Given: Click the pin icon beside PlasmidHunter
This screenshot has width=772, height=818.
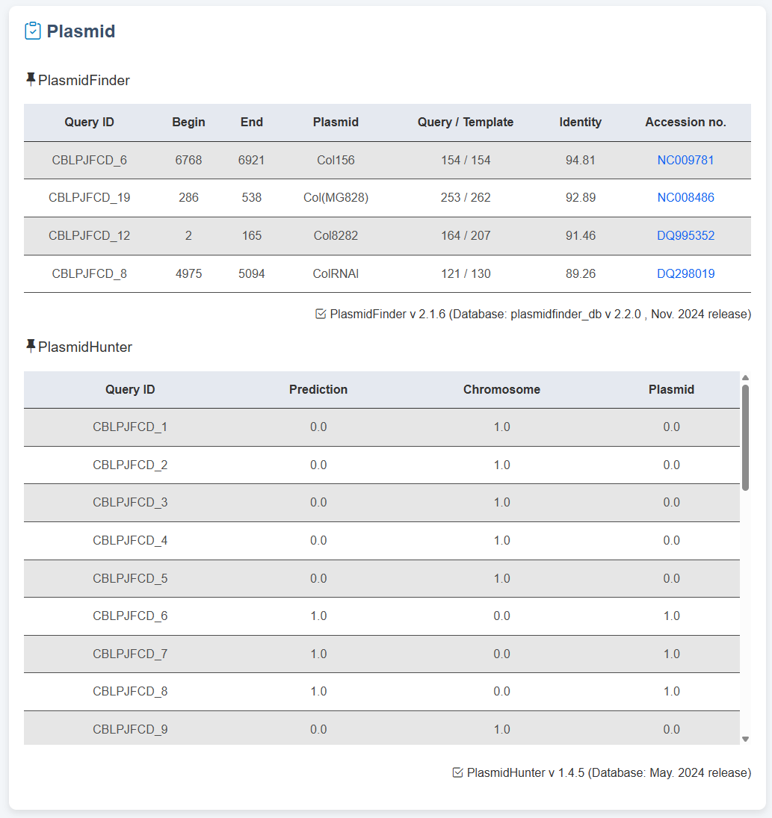Looking at the screenshot, I should coord(31,346).
